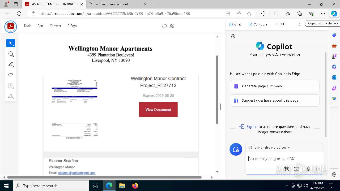Screen dimensions: 340x191
Task: Click the volume icon in system tray
Action: 306,186
